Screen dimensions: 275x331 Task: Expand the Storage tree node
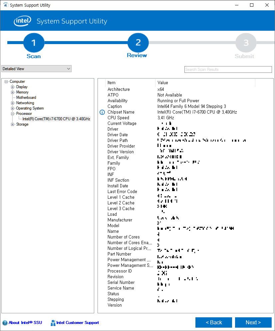click(12, 124)
